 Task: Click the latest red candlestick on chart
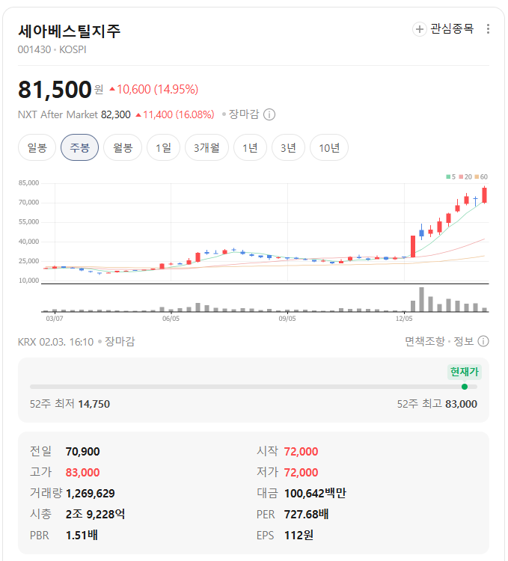(x=484, y=195)
